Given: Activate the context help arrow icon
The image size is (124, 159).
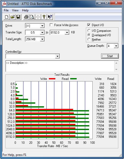Looking at the screenshot, I should coord(50,17).
